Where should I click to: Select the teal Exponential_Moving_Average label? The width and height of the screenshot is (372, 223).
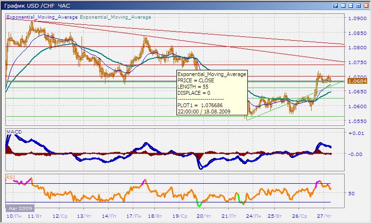(x=116, y=17)
